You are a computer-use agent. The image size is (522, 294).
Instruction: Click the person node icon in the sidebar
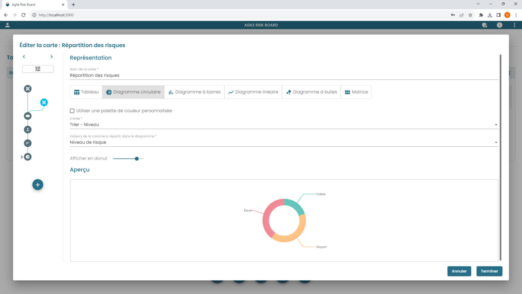coord(27,129)
